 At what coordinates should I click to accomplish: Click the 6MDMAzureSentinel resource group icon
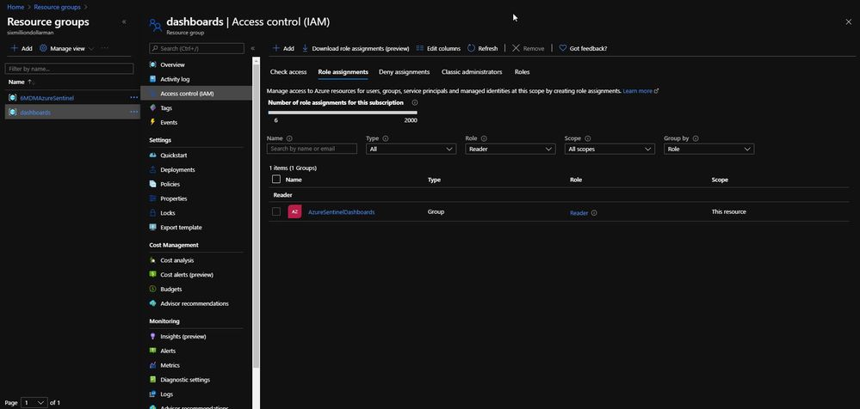pyautogui.click(x=13, y=97)
